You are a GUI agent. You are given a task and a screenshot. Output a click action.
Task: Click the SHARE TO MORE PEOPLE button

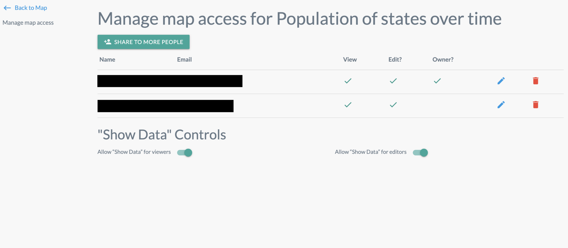[143, 42]
